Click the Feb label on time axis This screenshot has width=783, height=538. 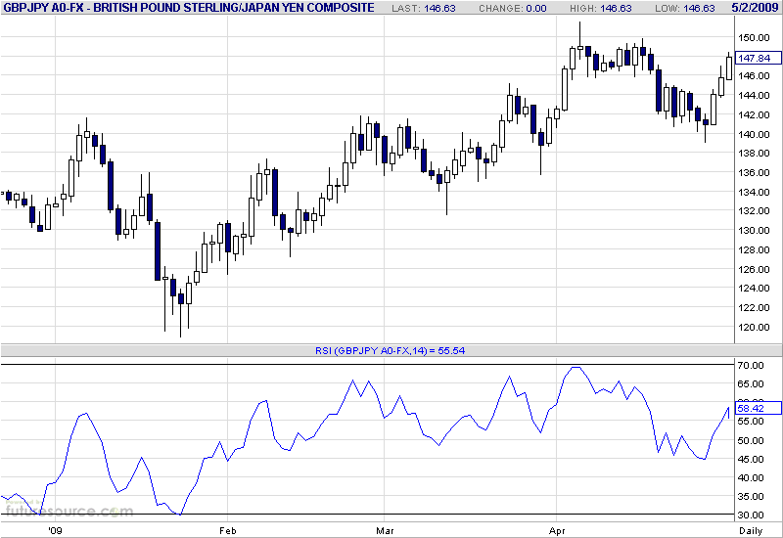[x=228, y=530]
